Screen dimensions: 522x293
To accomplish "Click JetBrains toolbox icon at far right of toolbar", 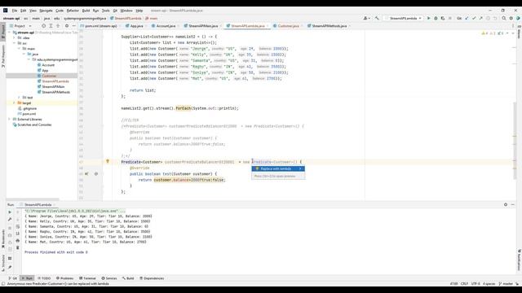I will 518,18.
